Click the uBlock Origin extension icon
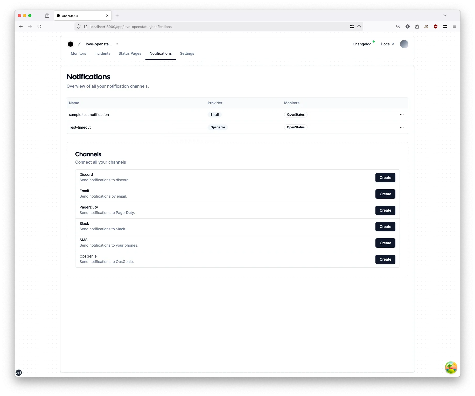Viewport: 475px width, 396px height. (435, 26)
